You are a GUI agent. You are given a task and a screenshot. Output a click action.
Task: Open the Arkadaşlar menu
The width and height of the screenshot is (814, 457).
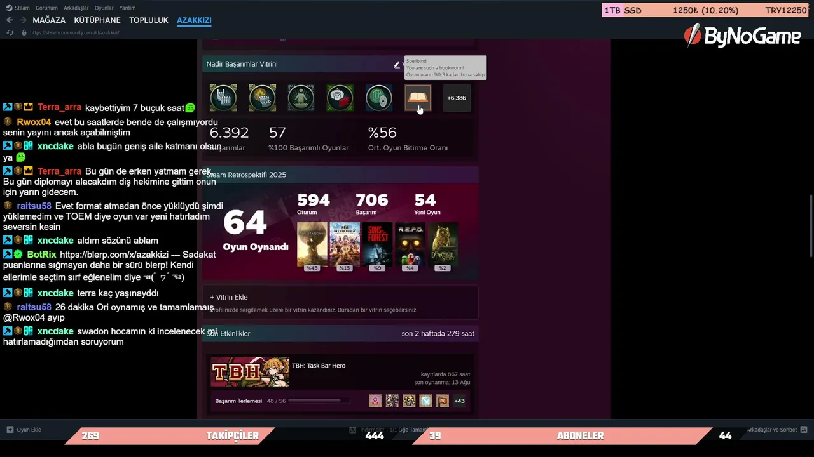(x=76, y=8)
